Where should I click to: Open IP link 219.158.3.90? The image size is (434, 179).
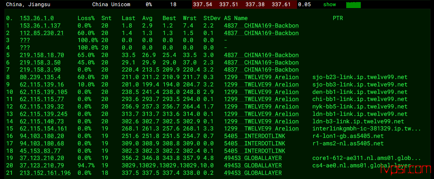40,70
